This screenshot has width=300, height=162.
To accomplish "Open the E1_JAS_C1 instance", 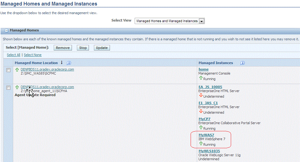I will coord(208,103).
